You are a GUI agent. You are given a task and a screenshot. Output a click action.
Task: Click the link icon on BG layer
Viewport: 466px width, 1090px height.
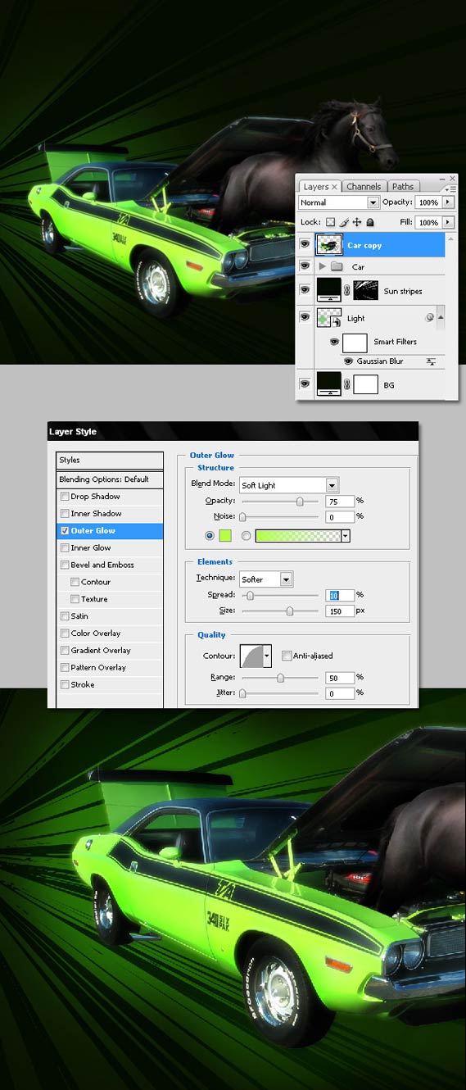[x=347, y=383]
